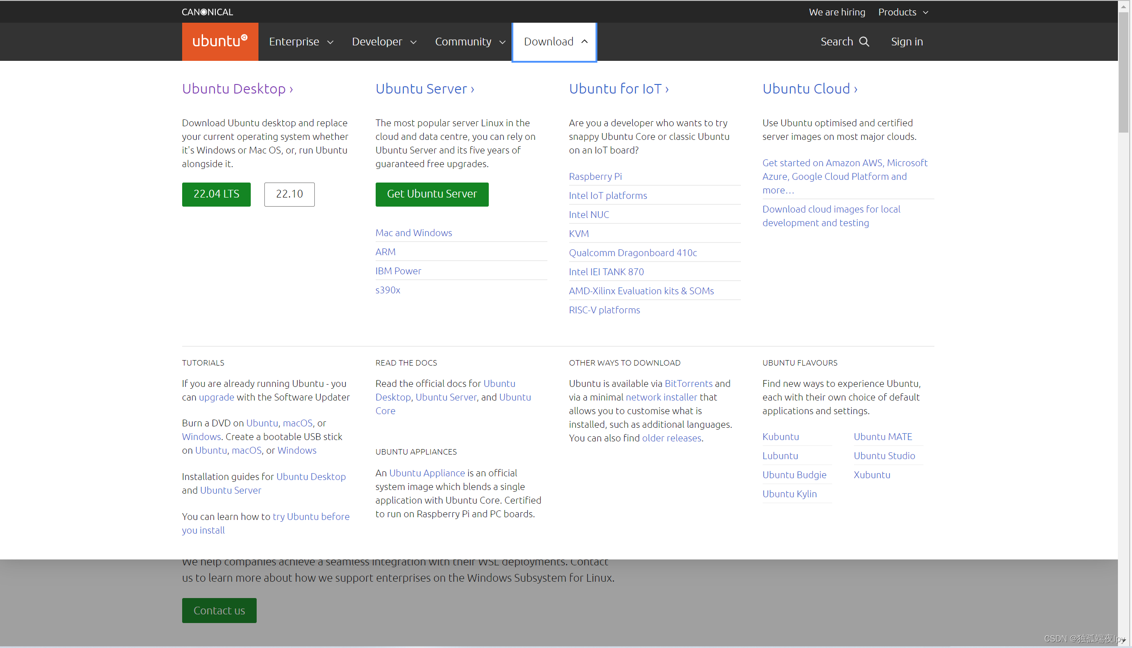The image size is (1132, 648).
Task: Open the Products dropdown
Action: [x=903, y=12]
